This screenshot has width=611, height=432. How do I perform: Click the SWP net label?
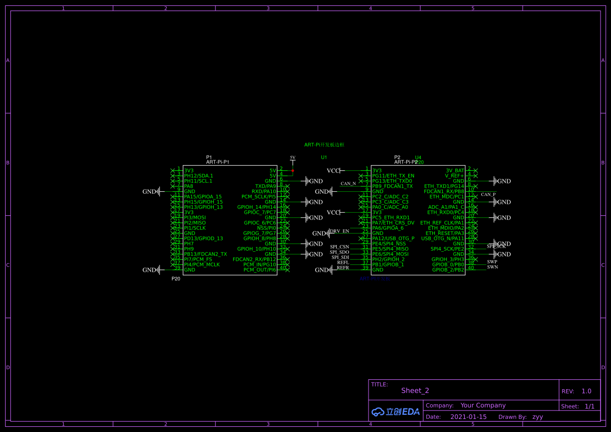click(x=492, y=262)
